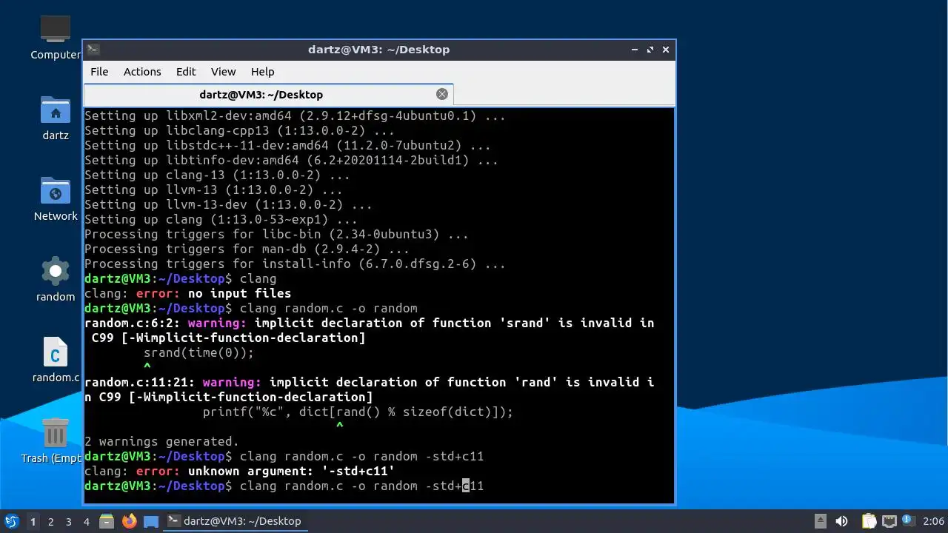Screen dimensions: 948x533
Task: Click the terminal window title text
Action: (378, 50)
